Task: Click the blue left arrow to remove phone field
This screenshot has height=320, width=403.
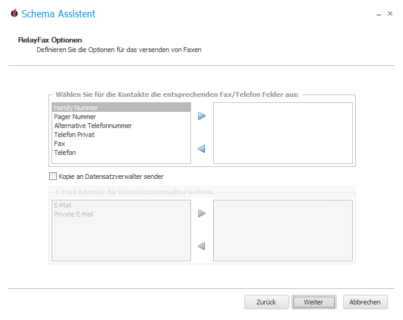Action: tap(201, 149)
